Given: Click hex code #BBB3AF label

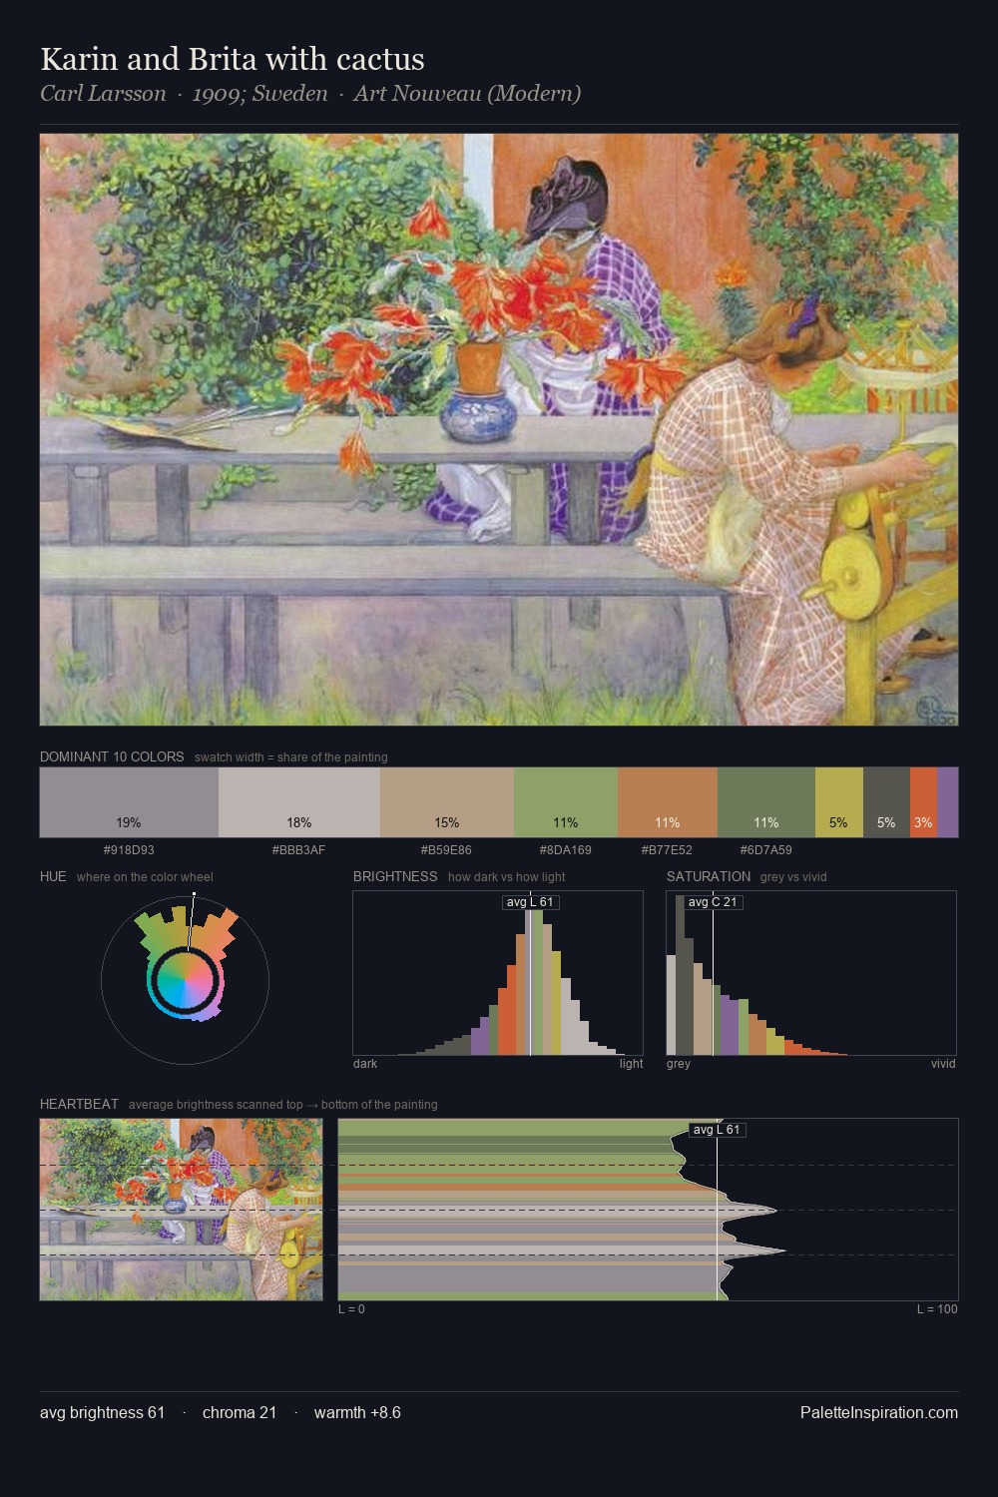Looking at the screenshot, I should (x=299, y=850).
